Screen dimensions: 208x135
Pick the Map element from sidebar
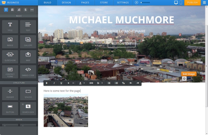[28, 56]
